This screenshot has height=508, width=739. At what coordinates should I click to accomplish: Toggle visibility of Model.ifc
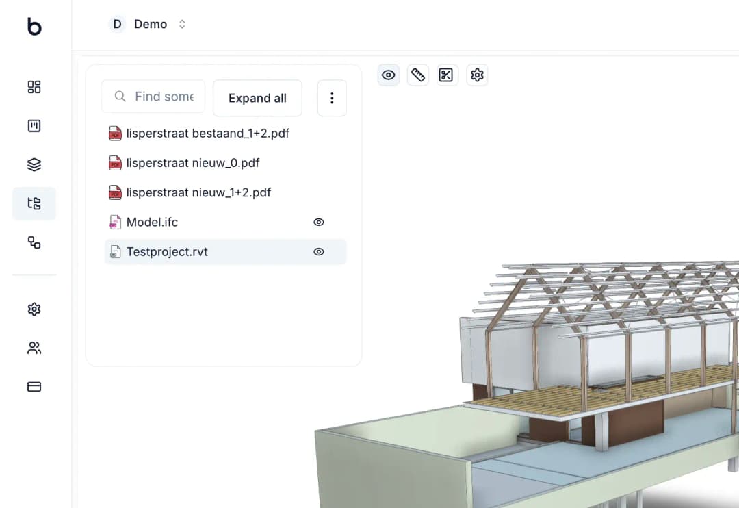[318, 222]
